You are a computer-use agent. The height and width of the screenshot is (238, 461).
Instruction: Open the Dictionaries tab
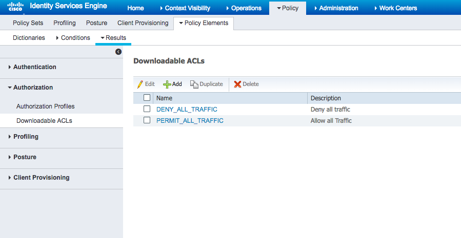29,38
